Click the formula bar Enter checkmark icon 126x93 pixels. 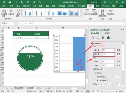[25, 24]
